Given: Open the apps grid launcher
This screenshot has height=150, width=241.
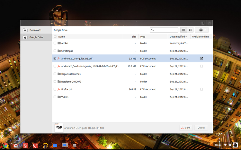Looking at the screenshot, I should pyautogui.click(x=75, y=145).
